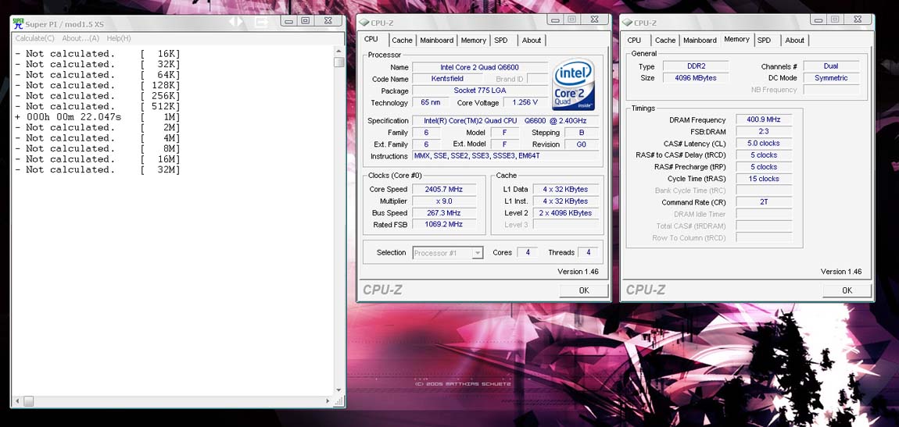Click the Cores count field
Viewport: 899px width, 427px height.
[x=528, y=252]
